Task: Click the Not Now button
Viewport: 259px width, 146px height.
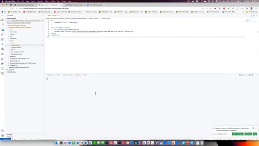Action: 248,134
